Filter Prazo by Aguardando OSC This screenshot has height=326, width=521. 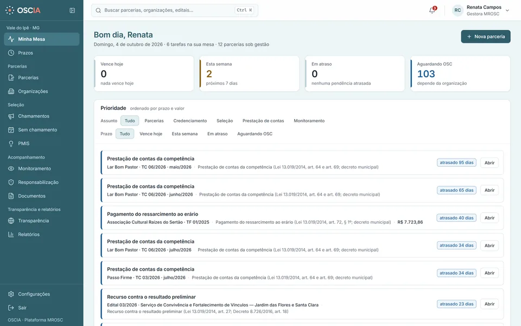(x=255, y=134)
